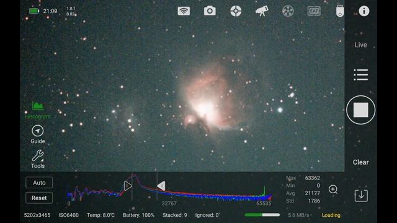Click the Avg value 21177
This screenshot has width=397, height=223.
[x=312, y=193]
